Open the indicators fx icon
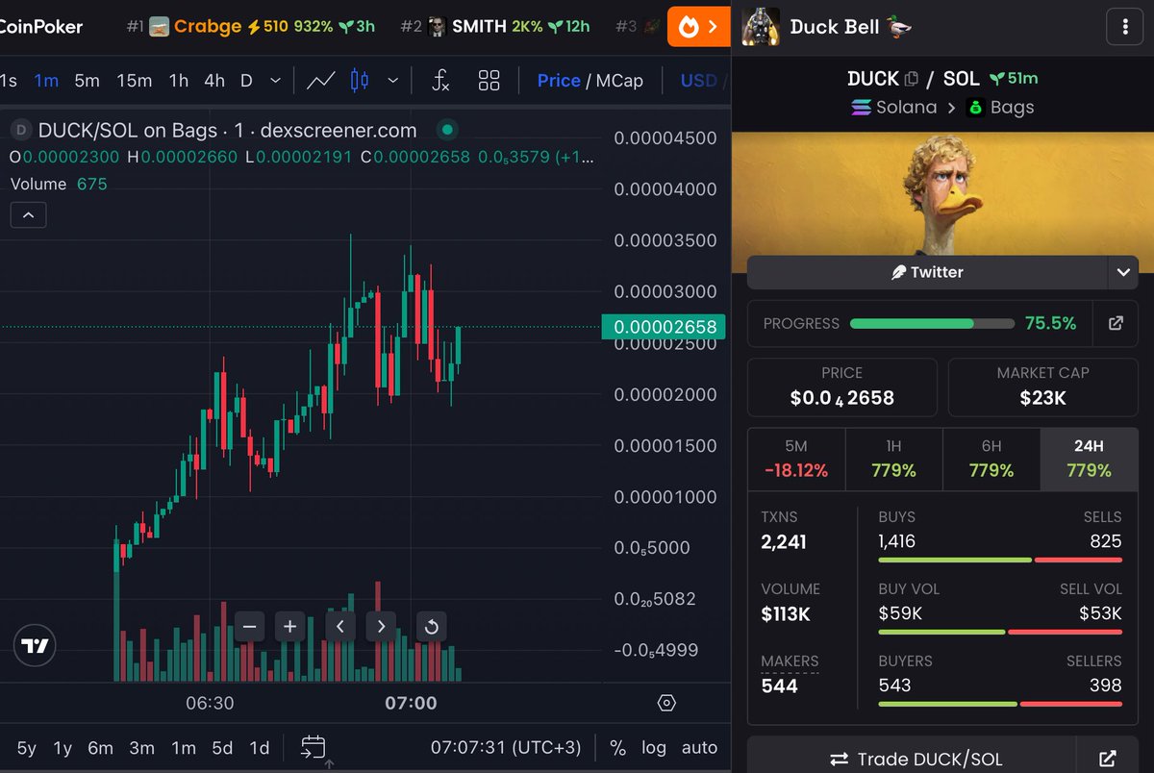 440,81
